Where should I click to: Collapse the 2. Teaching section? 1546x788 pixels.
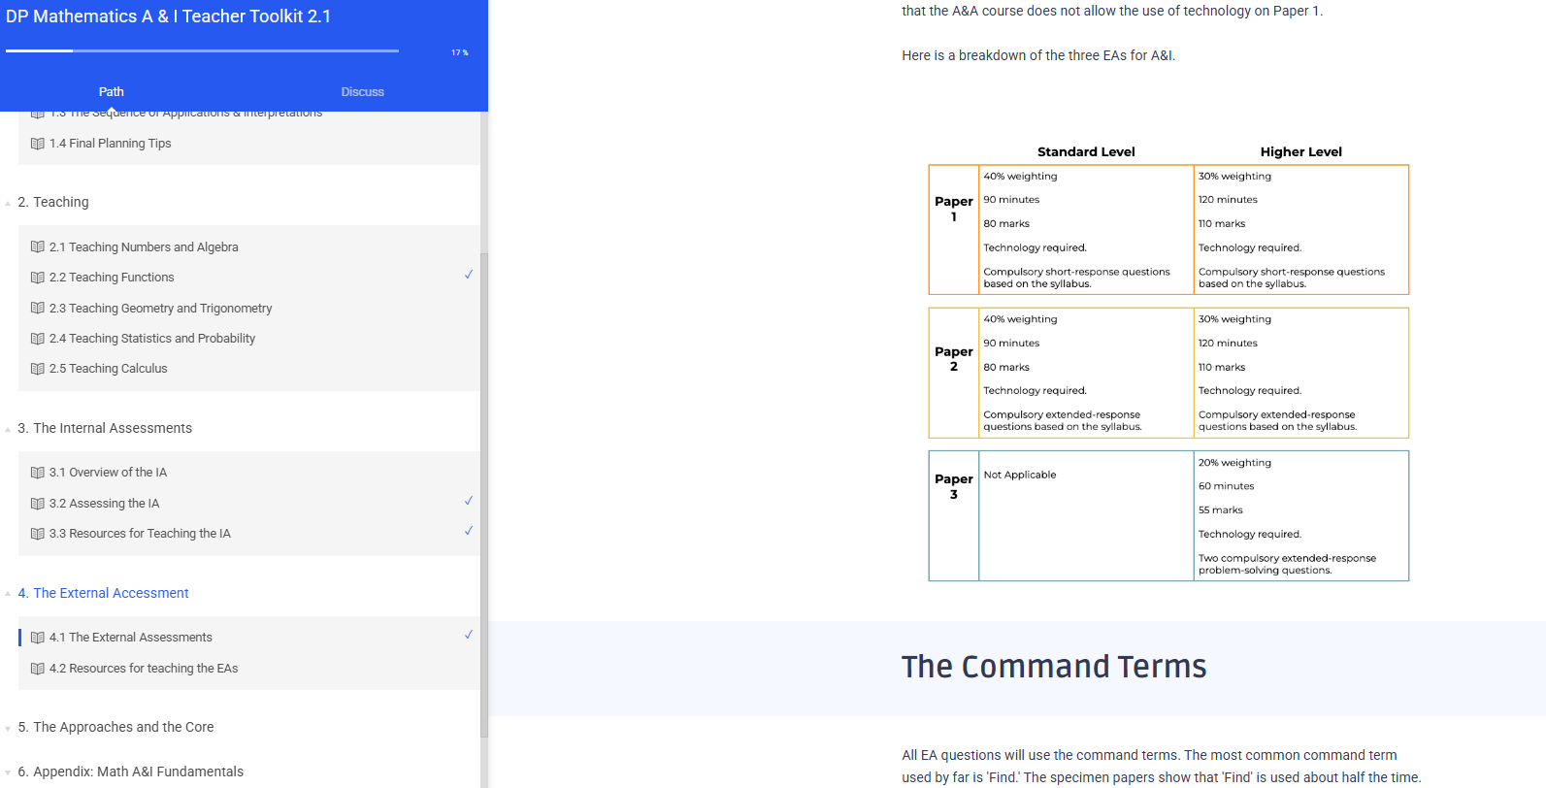point(9,203)
